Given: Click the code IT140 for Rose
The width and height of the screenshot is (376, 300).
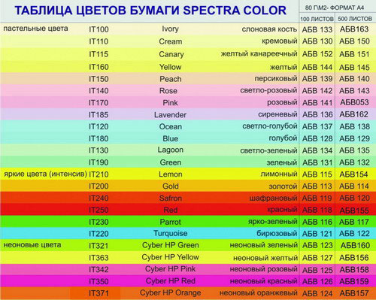Looking at the screenshot, I should click(x=99, y=91).
